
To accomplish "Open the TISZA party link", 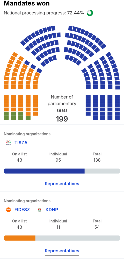I will (21, 143).
